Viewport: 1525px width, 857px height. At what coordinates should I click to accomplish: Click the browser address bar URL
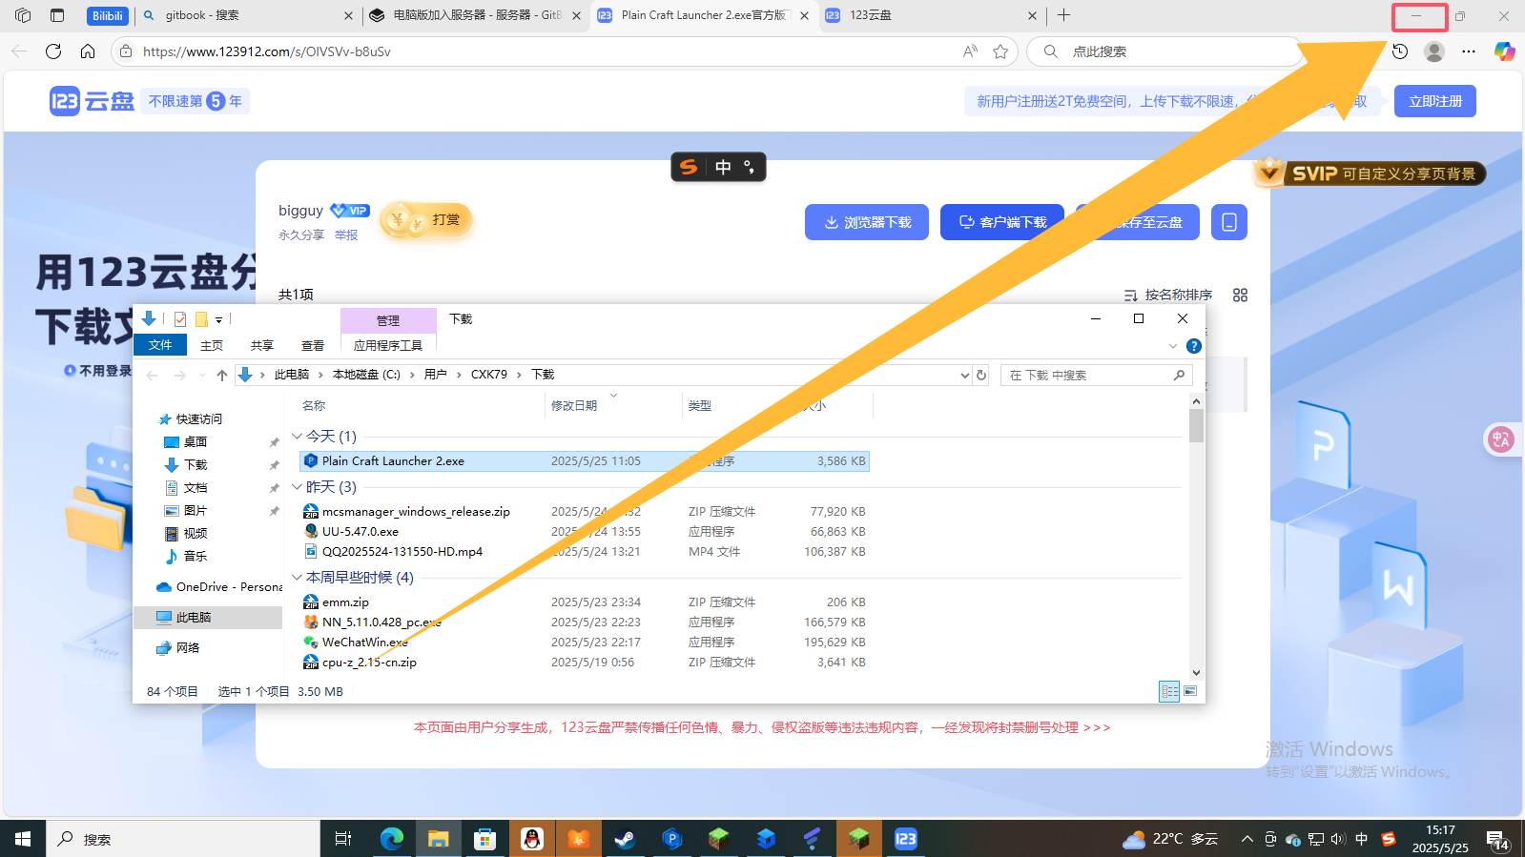click(267, 51)
